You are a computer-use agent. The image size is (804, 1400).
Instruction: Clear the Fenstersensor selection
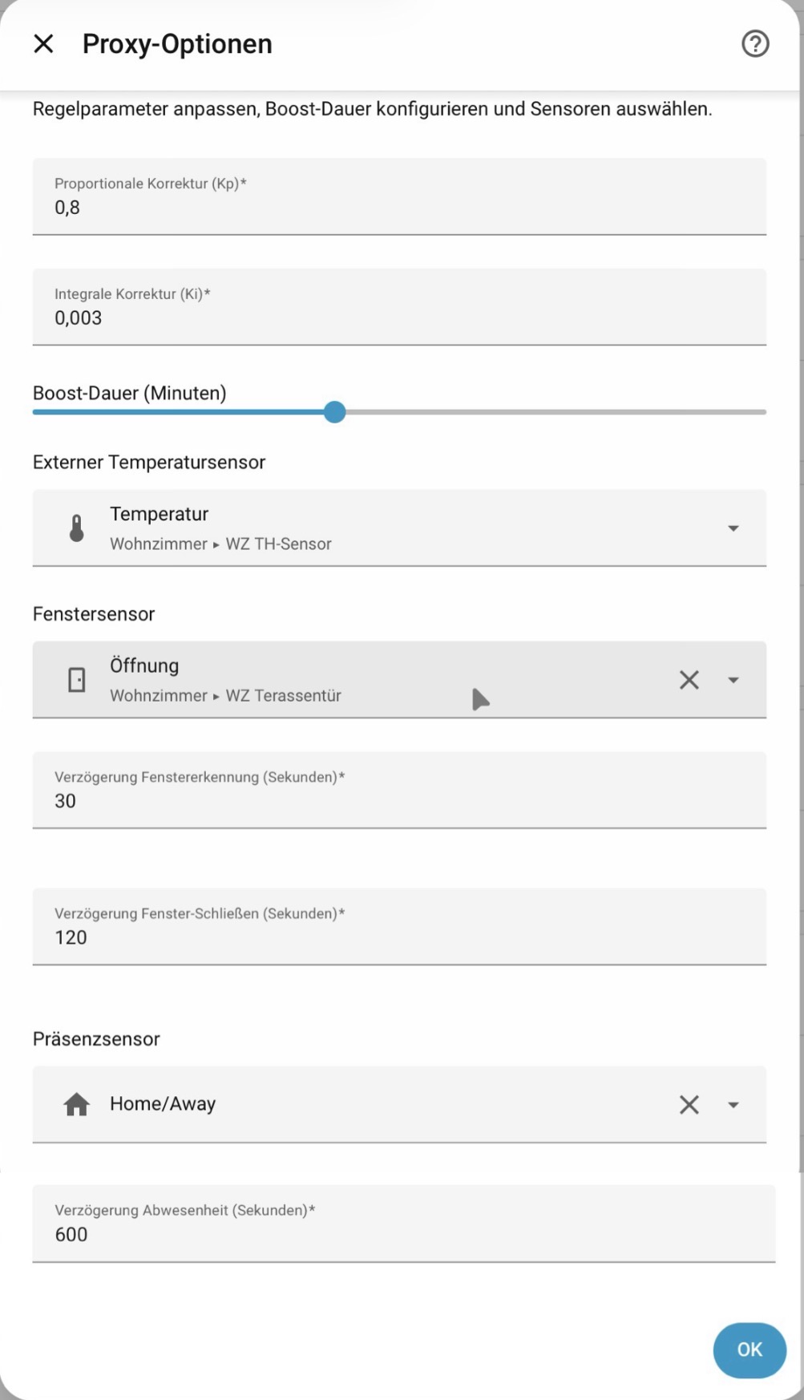689,680
